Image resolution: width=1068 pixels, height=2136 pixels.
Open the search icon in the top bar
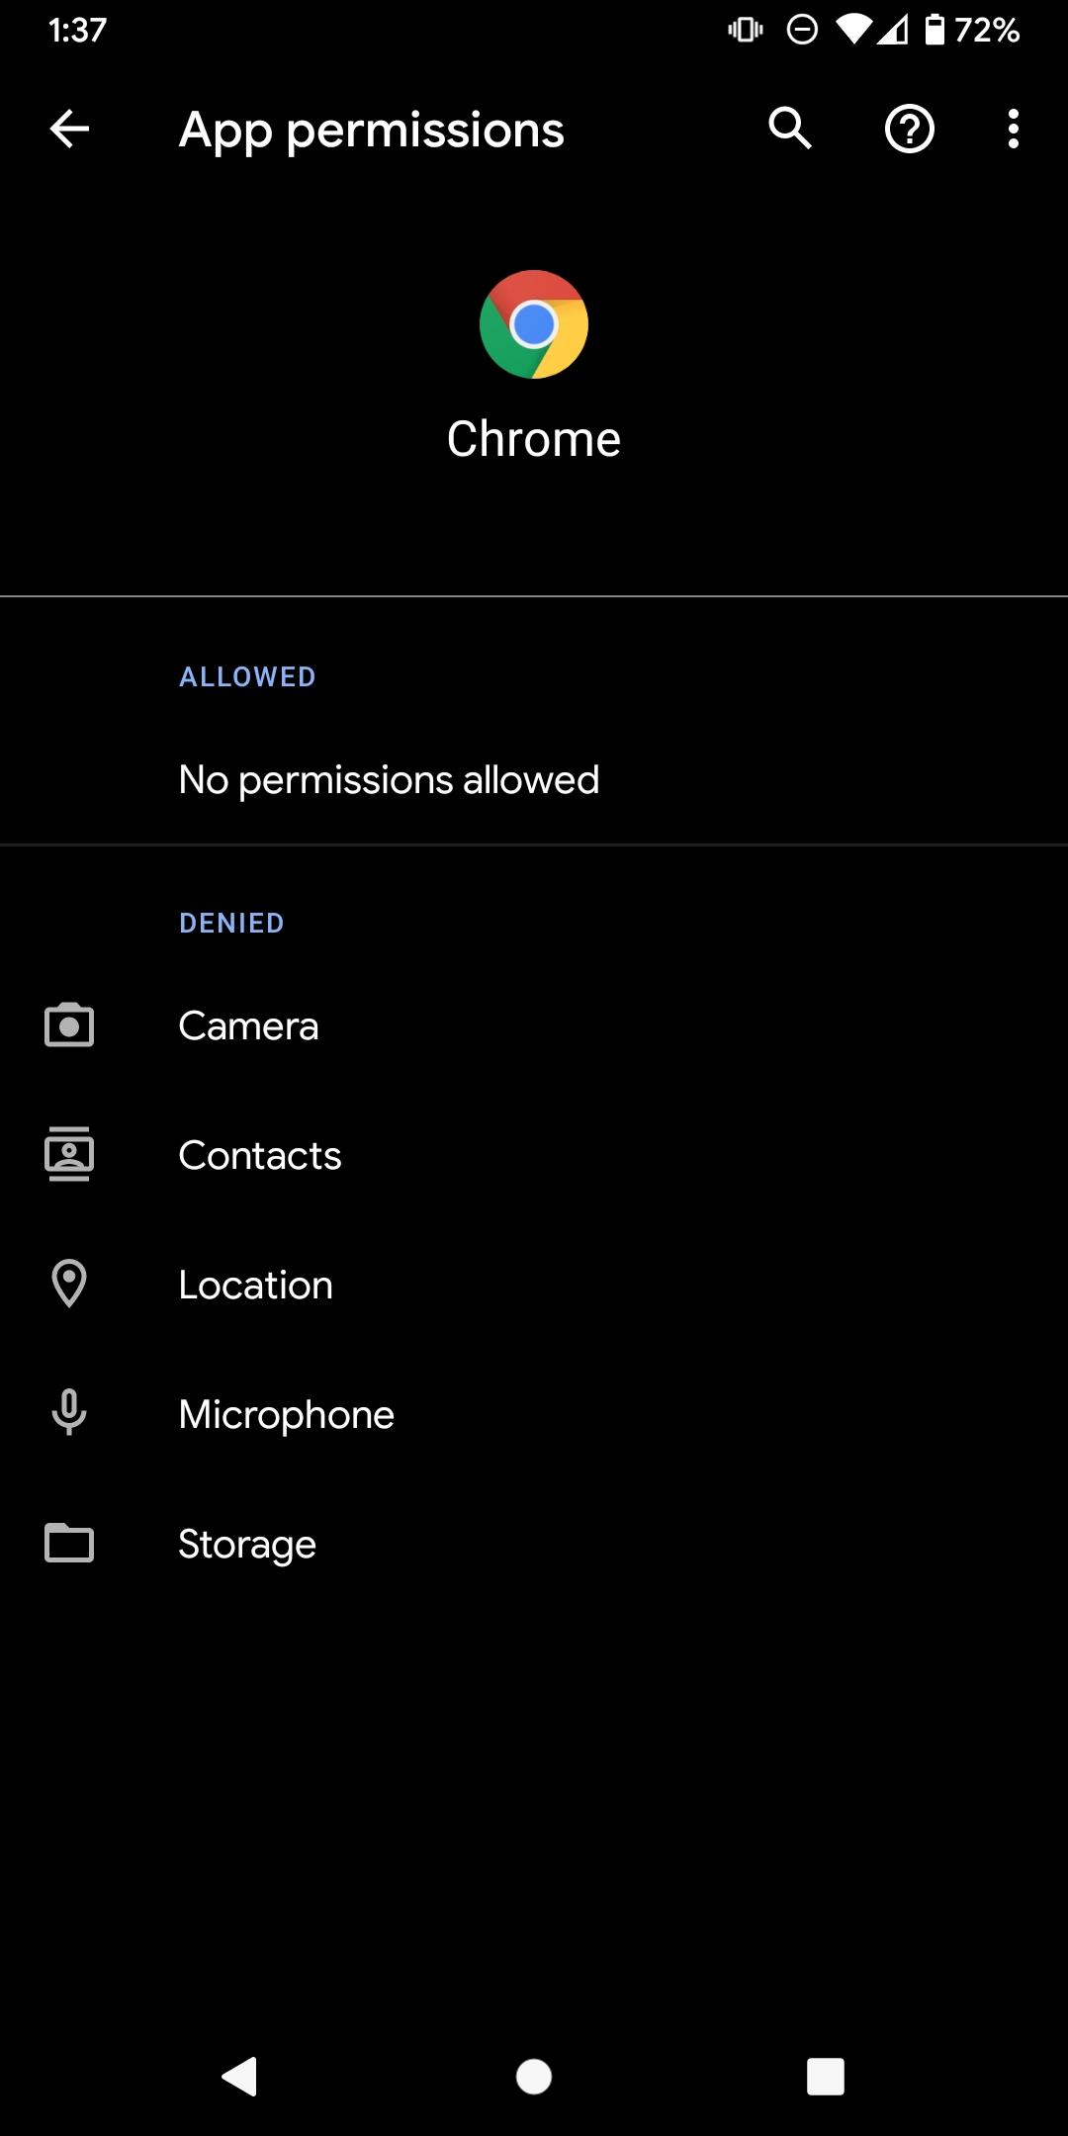(x=788, y=130)
